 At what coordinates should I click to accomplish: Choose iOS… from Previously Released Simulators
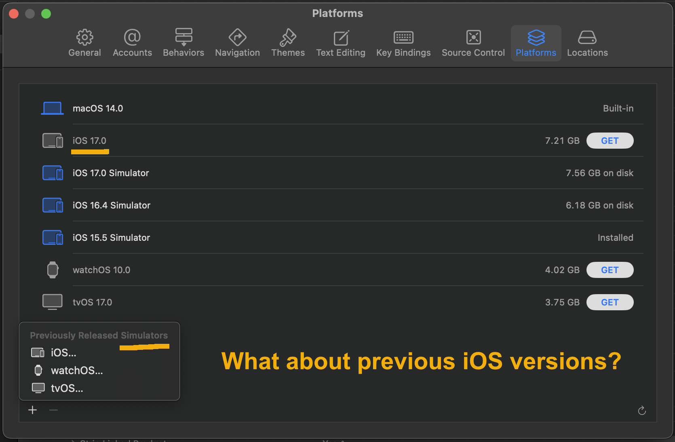[63, 352]
